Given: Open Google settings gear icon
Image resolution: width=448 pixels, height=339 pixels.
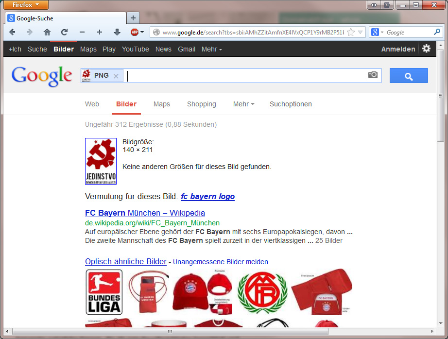Looking at the screenshot, I should click(426, 49).
